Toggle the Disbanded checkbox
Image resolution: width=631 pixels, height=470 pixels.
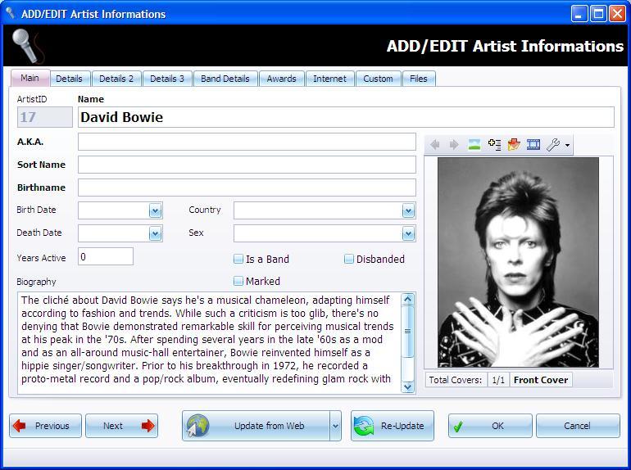(x=349, y=259)
